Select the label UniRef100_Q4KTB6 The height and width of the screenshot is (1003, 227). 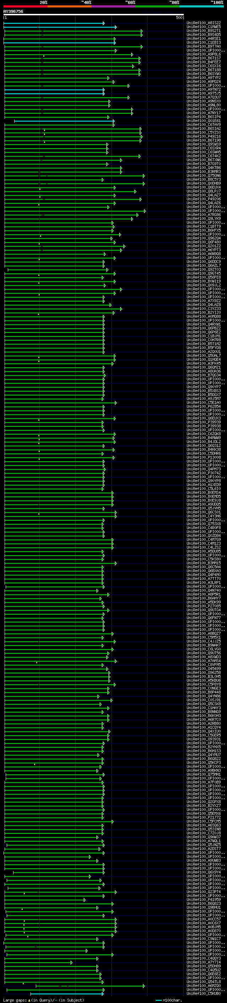204,168
